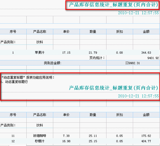Select the 柠檬汁 product name cell
Image resolution: width=160 pixels, height=146 pixels.
(x=40, y=141)
